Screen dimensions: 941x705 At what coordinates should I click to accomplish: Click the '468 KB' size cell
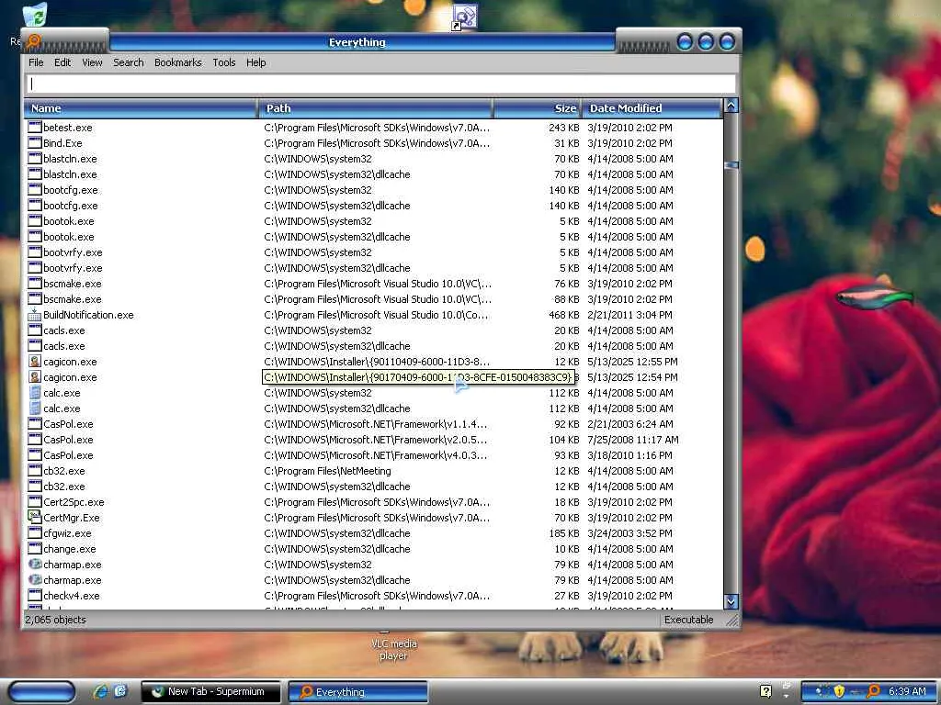(564, 315)
